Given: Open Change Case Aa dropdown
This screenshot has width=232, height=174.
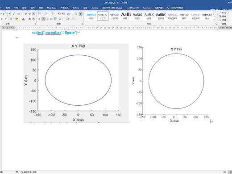Looking at the screenshot, I should click(19, 14).
